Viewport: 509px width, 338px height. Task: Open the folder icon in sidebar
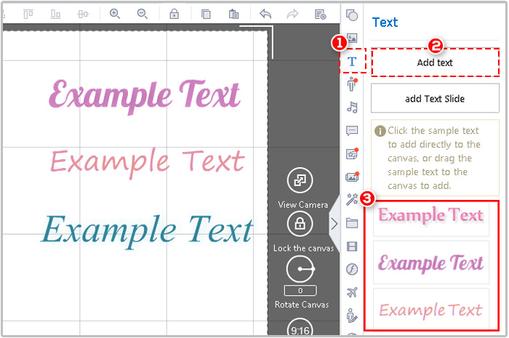point(352,223)
